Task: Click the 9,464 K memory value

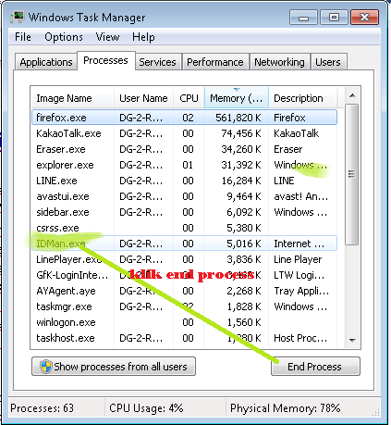Action: (244, 196)
